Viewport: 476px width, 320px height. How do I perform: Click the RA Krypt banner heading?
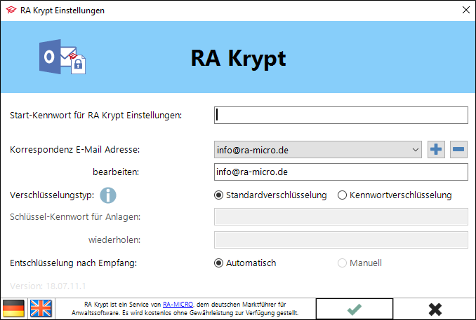click(238, 58)
